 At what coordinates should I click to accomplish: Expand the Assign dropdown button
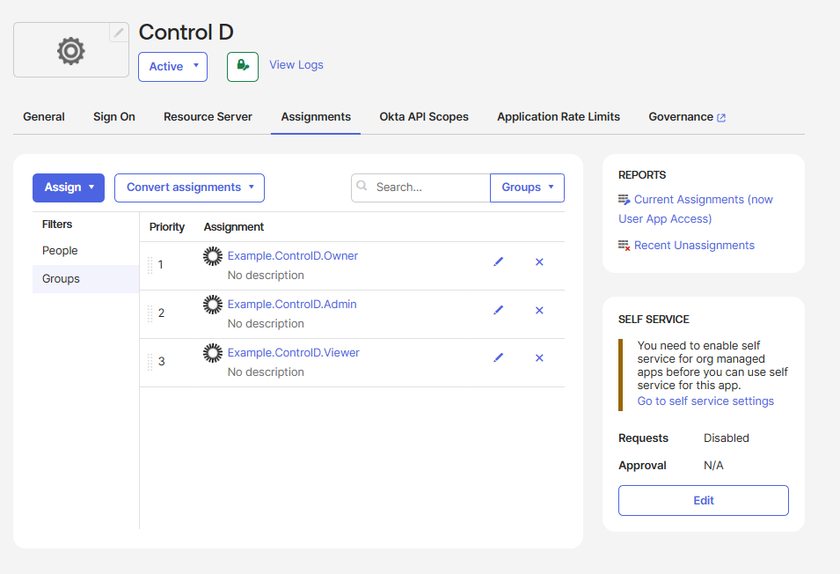click(69, 188)
